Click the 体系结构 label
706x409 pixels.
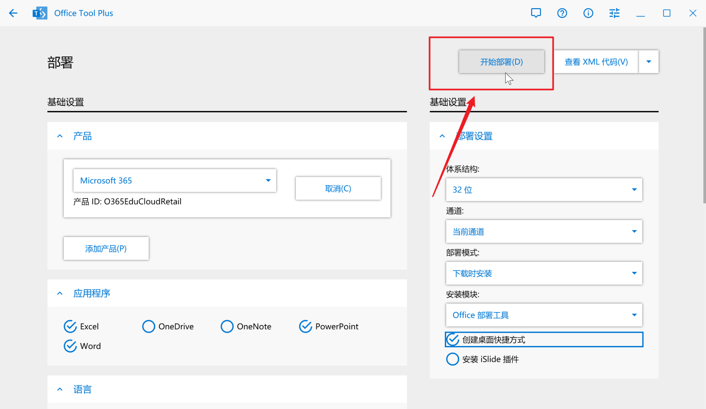[462, 169]
